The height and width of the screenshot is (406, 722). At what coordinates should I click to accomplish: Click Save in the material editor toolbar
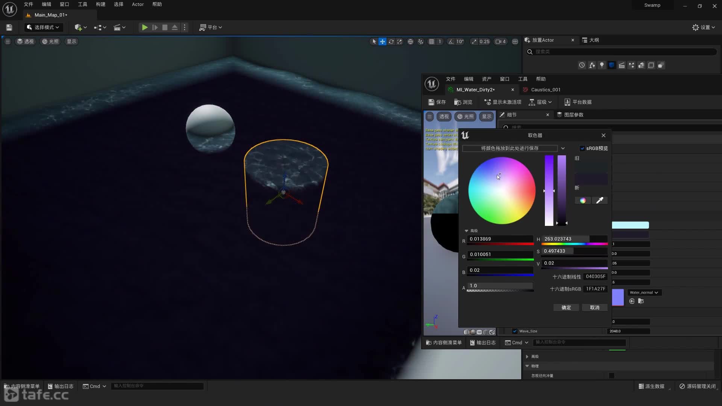[437, 102]
